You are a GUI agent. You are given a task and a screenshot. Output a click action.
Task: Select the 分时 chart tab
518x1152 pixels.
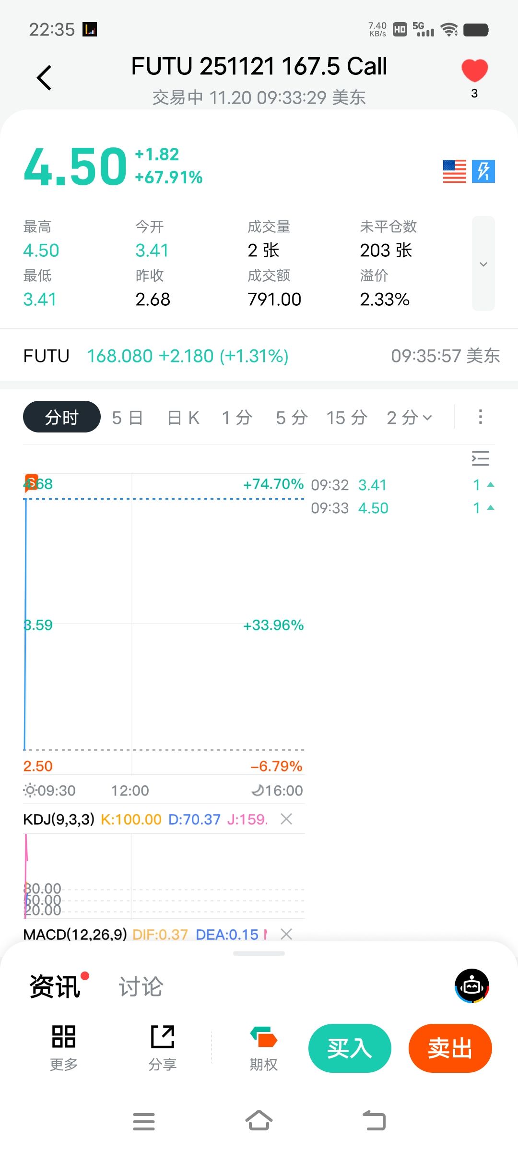[x=62, y=417]
